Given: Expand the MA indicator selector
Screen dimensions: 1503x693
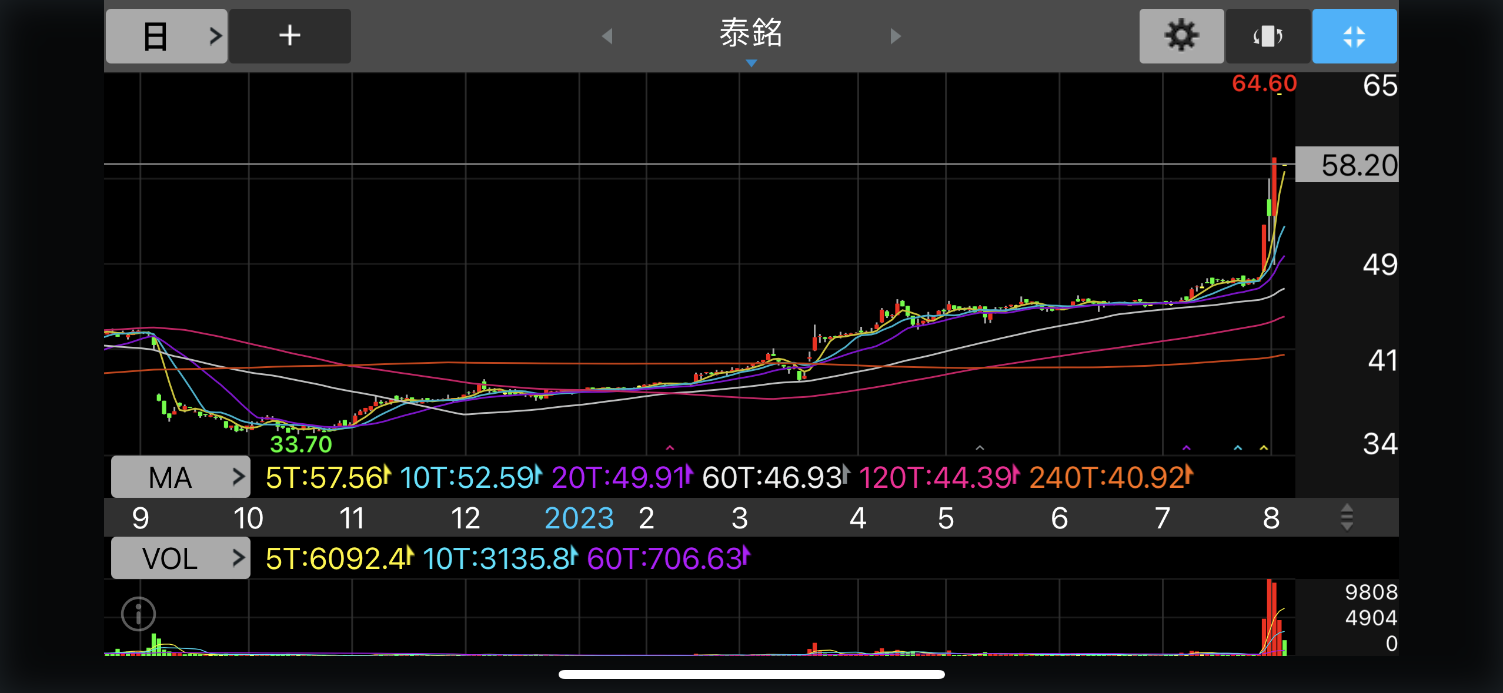Looking at the screenshot, I should click(x=181, y=477).
